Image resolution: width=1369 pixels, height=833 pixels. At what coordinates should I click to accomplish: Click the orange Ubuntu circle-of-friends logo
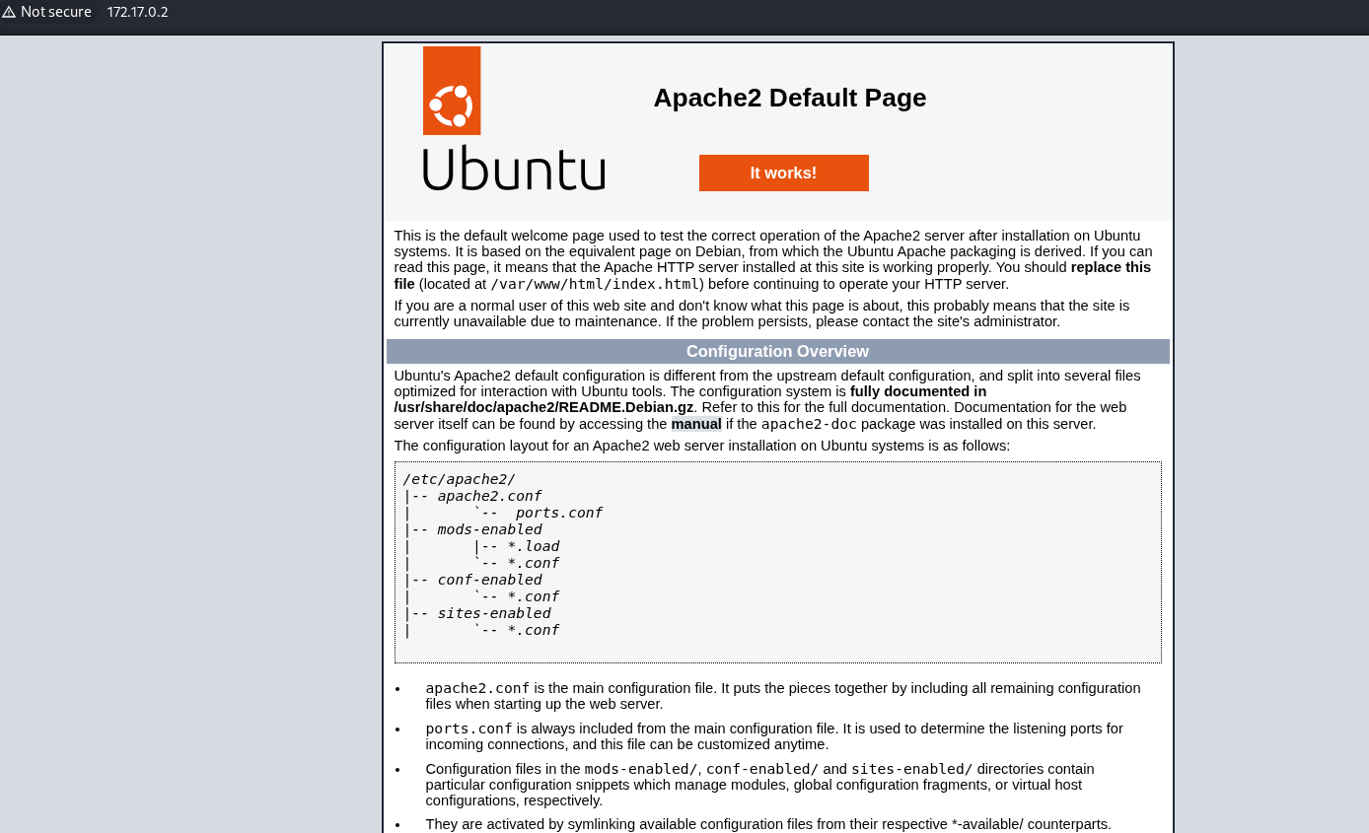[452, 91]
